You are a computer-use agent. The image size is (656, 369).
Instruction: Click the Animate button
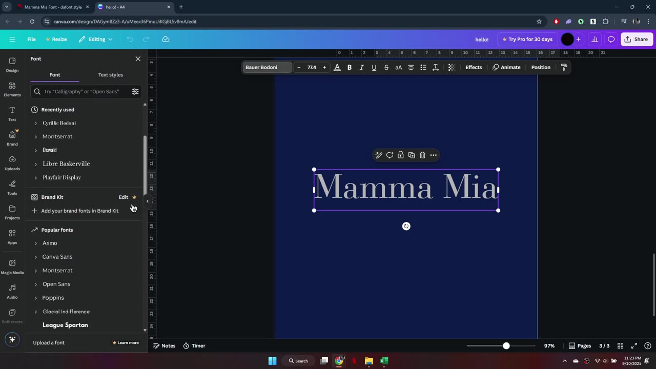point(506,67)
